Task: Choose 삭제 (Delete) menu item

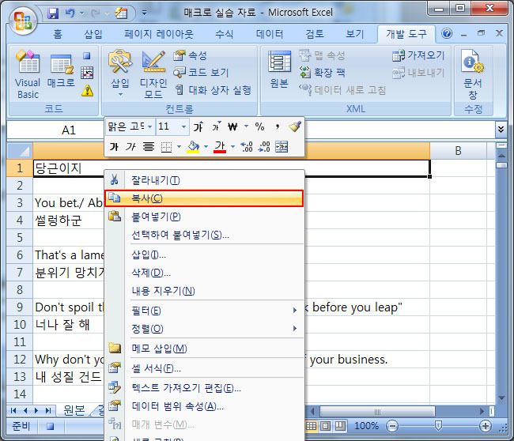Action: pyautogui.click(x=204, y=273)
